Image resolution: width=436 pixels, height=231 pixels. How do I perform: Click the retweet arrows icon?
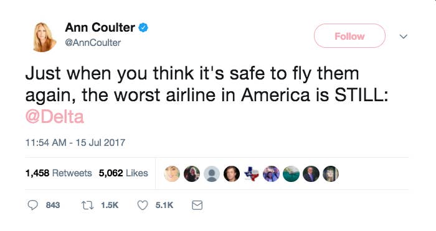(x=87, y=205)
